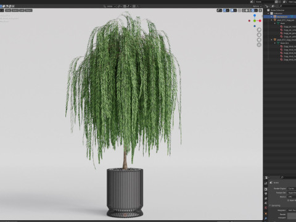This screenshot has height=222, width=296.
Task: Collapse the Collection tree arrow
Action: click(x=268, y=14)
